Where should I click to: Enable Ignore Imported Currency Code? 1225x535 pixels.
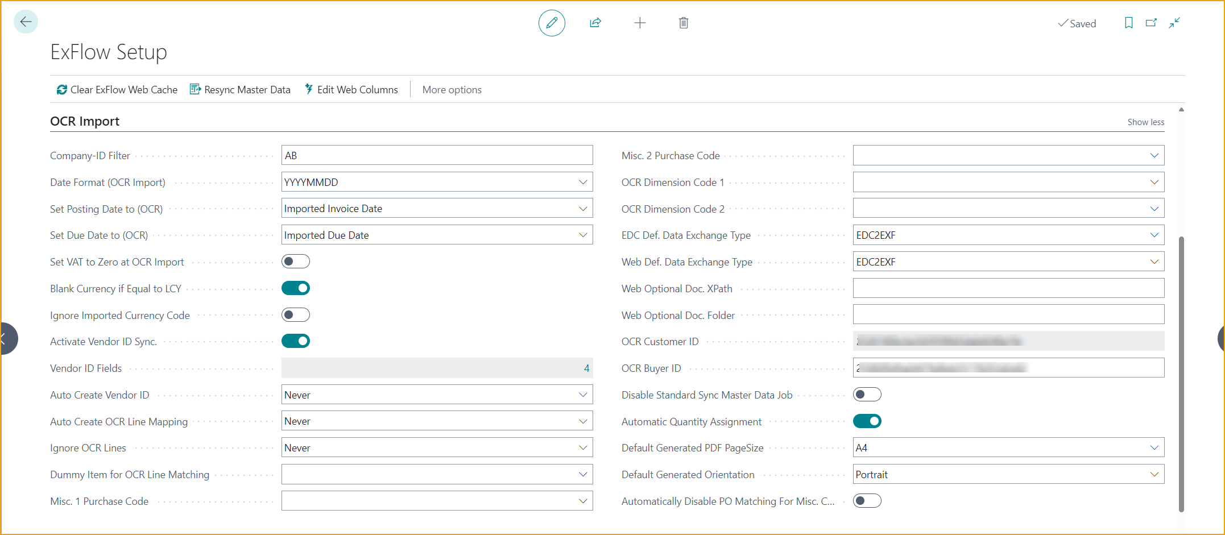(x=296, y=315)
